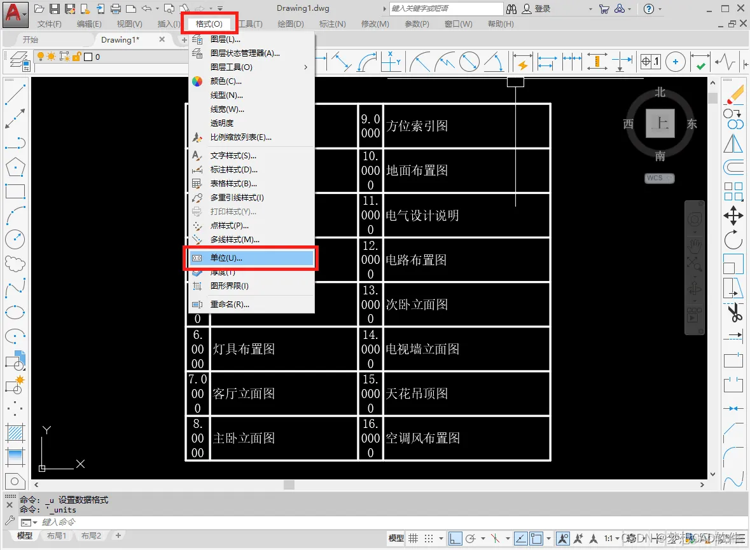Select the Center Mark tool icon
Image resolution: width=750 pixels, height=550 pixels.
[x=676, y=62]
